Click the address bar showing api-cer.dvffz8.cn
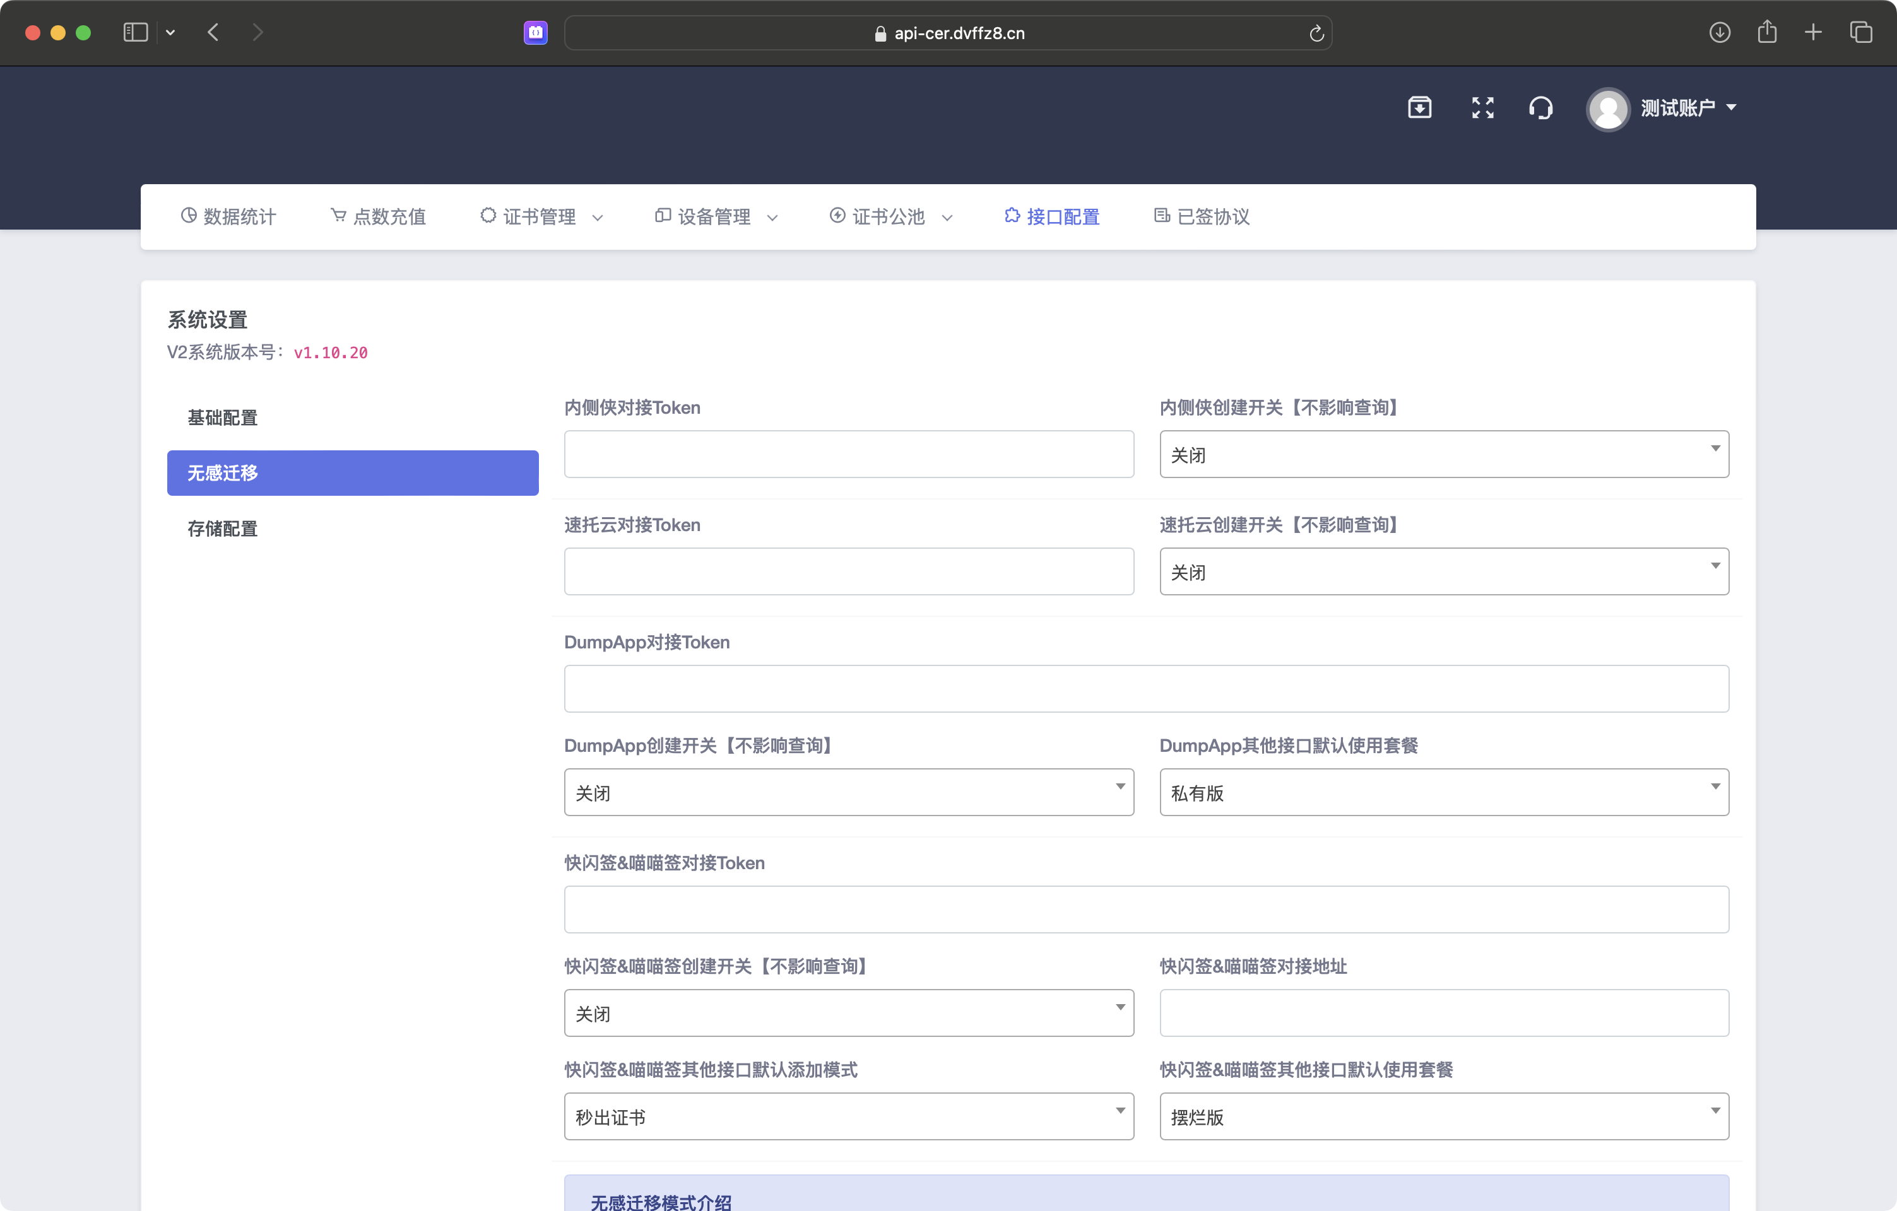The height and width of the screenshot is (1211, 1897). click(948, 32)
